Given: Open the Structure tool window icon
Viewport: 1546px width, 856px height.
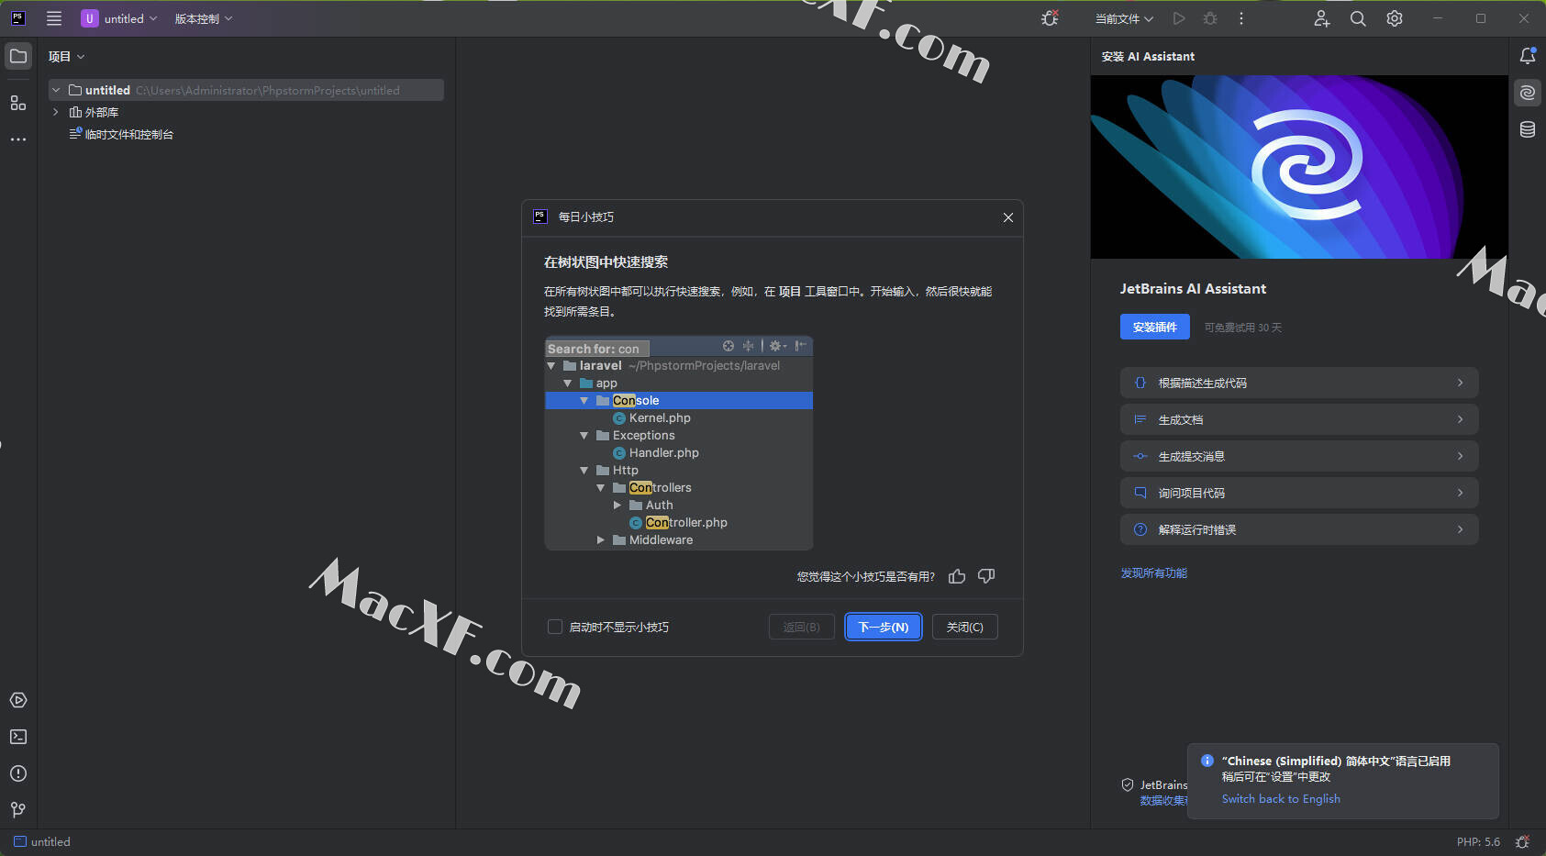Looking at the screenshot, I should (x=18, y=103).
